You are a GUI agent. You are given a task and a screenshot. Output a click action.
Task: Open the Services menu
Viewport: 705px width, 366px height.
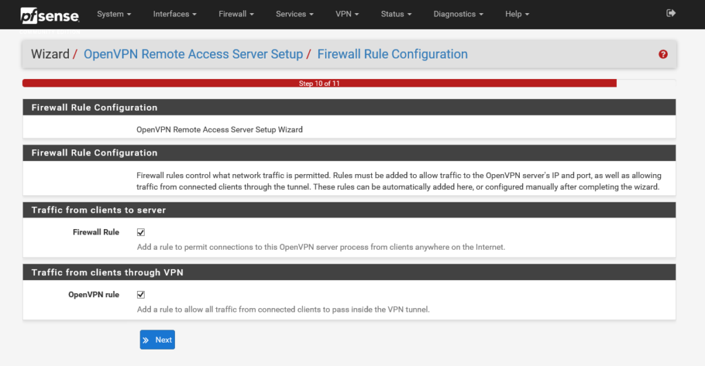[x=295, y=14]
